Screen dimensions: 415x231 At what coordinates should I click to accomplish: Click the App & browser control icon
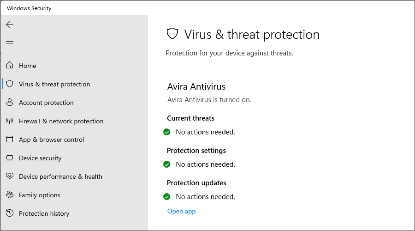pos(10,140)
